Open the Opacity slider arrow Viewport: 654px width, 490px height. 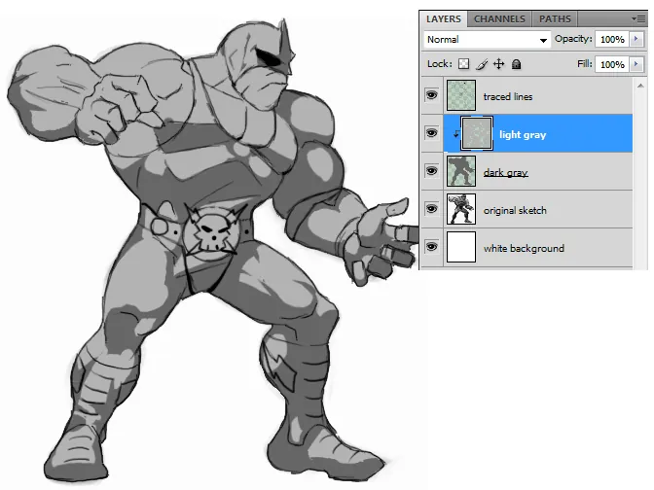[636, 39]
